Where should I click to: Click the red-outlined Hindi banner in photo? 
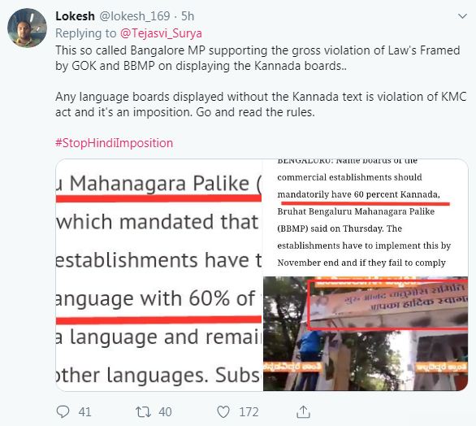click(x=387, y=304)
